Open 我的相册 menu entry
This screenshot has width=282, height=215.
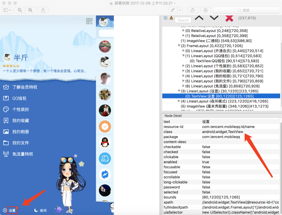coord(20,132)
